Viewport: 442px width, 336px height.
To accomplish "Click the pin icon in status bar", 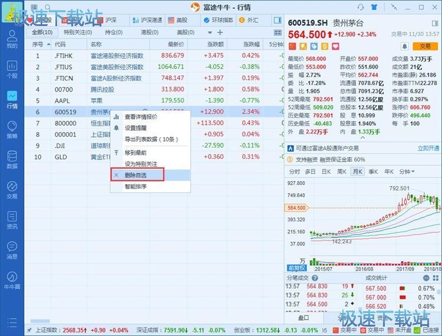I will click(29, 330).
